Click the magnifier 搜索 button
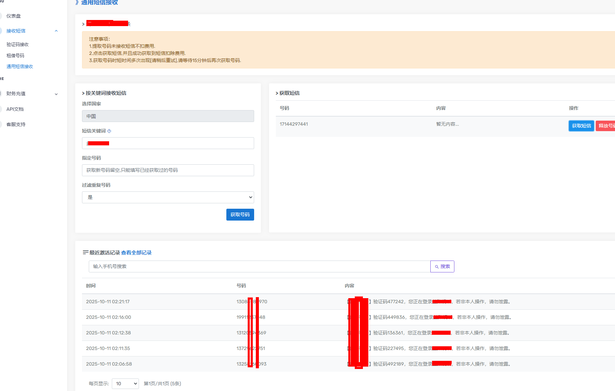This screenshot has height=391, width=615. (442, 267)
